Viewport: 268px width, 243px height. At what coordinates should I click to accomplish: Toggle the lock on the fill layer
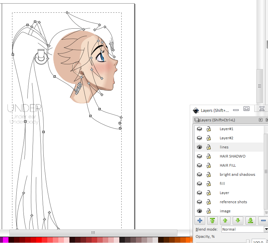click(209, 184)
